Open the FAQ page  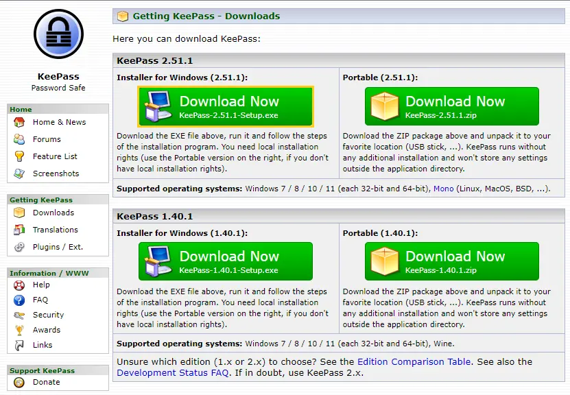click(x=40, y=300)
